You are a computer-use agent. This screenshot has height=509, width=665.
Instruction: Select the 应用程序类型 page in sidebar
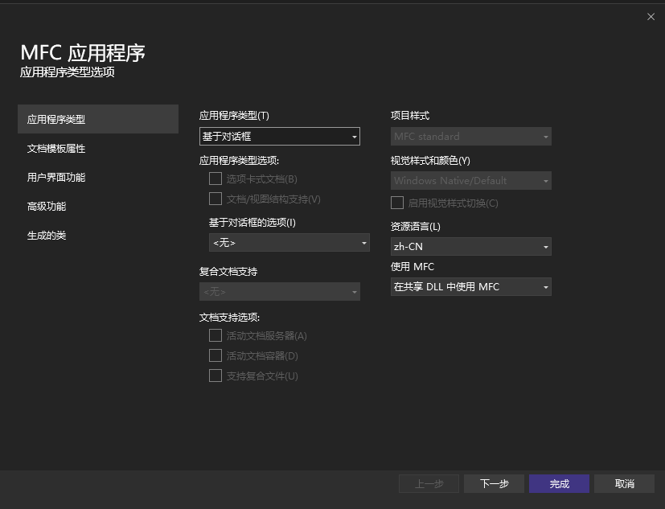coord(98,118)
